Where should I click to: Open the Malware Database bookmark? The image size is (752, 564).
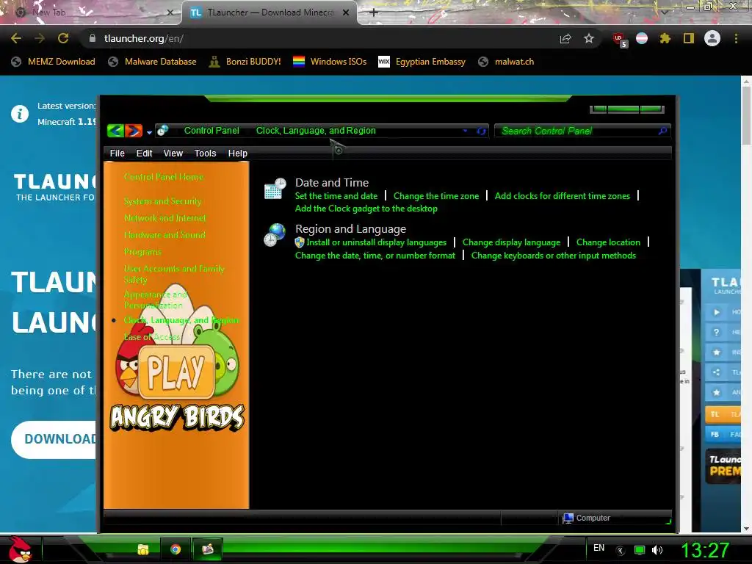pos(152,62)
